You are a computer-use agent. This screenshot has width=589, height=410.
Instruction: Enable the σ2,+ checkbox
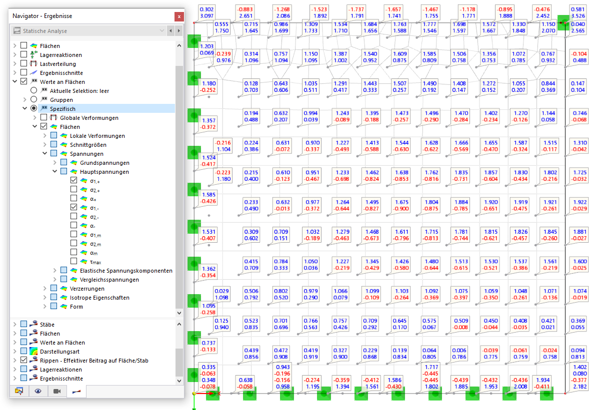pyautogui.click(x=73, y=189)
